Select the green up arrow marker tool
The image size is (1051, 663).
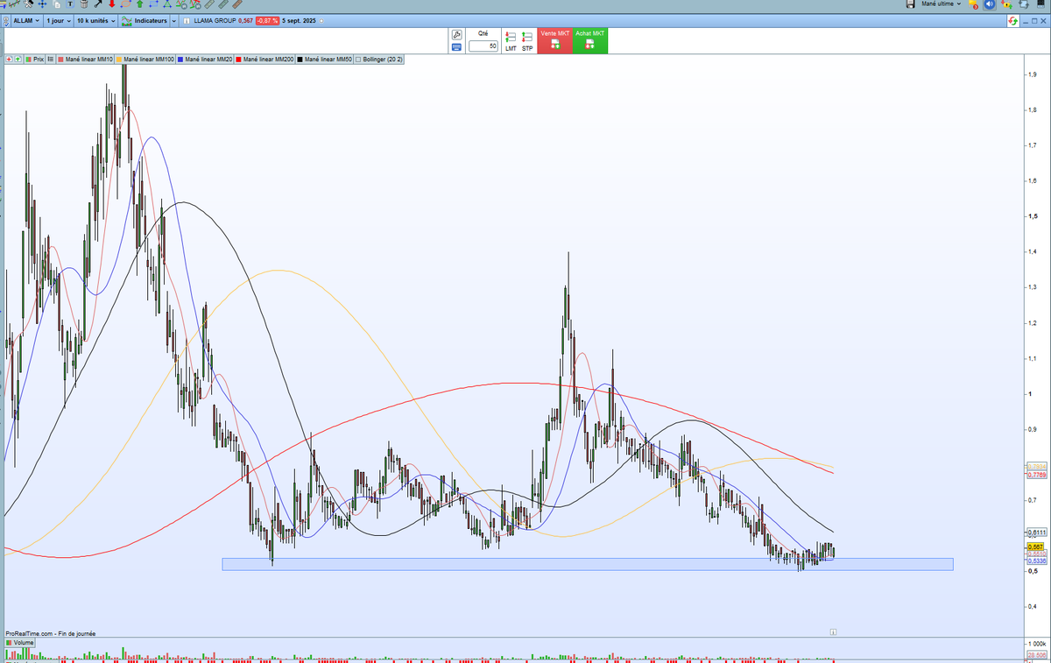pyautogui.click(x=140, y=4)
